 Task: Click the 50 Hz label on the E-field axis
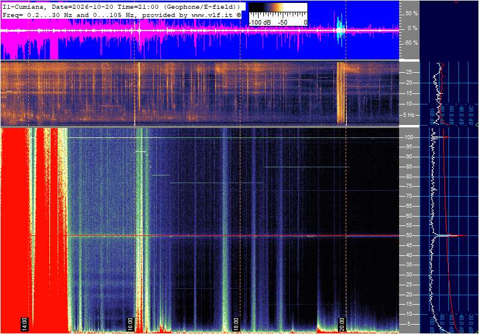(x=408, y=235)
